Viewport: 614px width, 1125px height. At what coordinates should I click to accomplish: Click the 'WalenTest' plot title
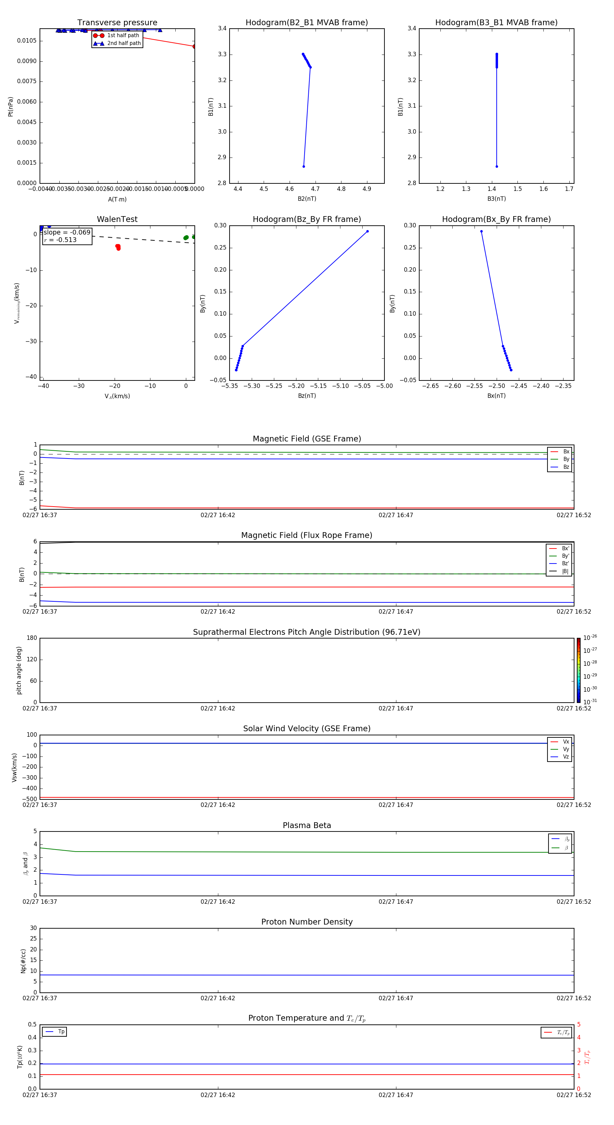pos(117,219)
